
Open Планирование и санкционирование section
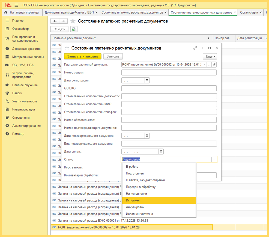[25, 39]
